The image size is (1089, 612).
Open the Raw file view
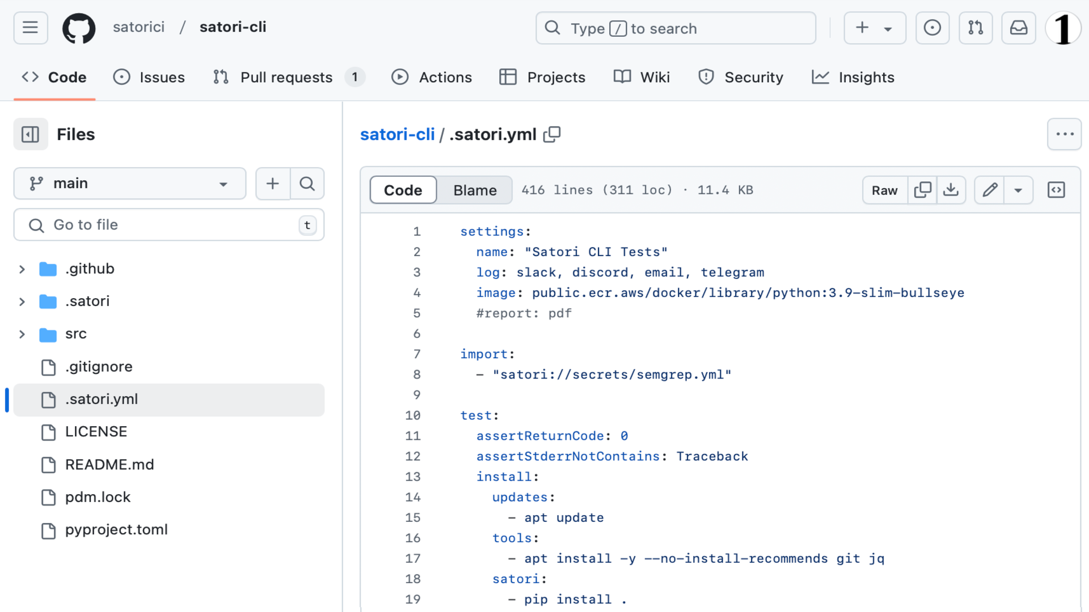(884, 190)
